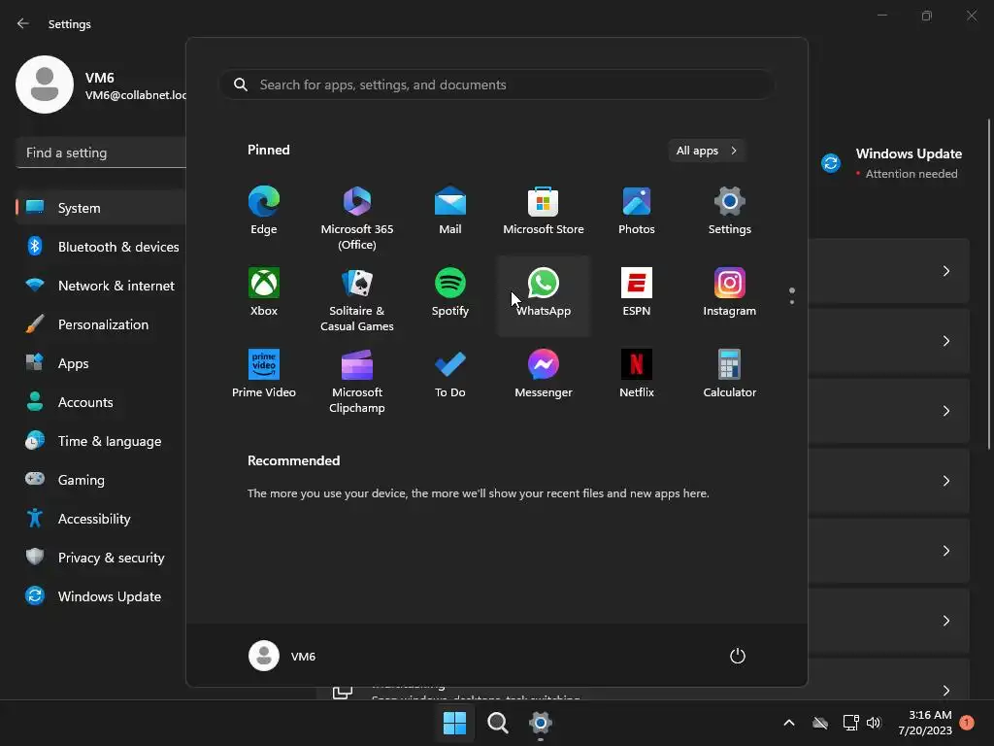
Task: Open the clock and date in taskbar
Action: pyautogui.click(x=925, y=723)
